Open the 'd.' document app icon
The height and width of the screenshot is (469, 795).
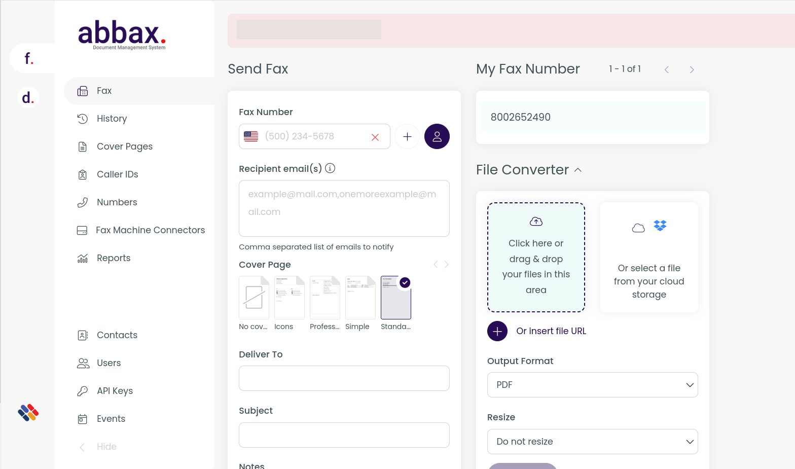28,97
